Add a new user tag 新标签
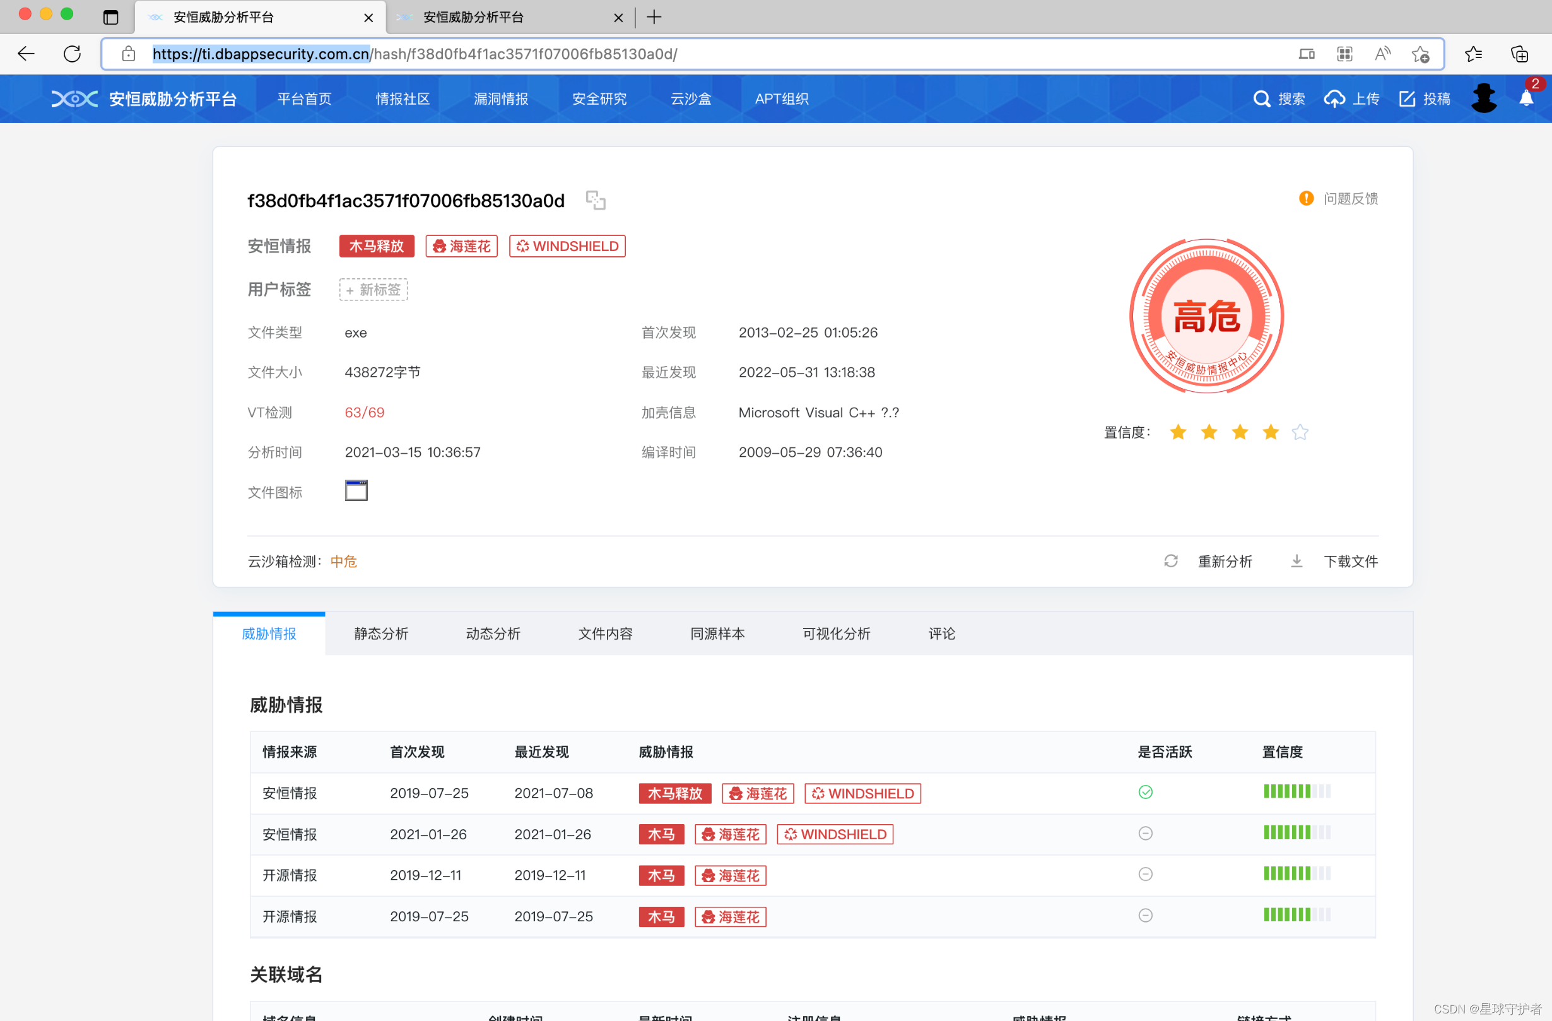 coord(373,290)
